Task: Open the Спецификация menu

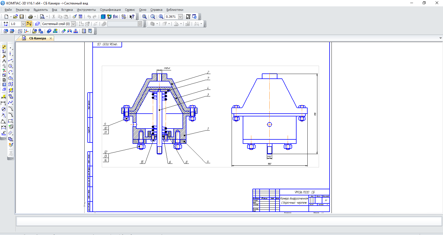Action: tap(110, 10)
